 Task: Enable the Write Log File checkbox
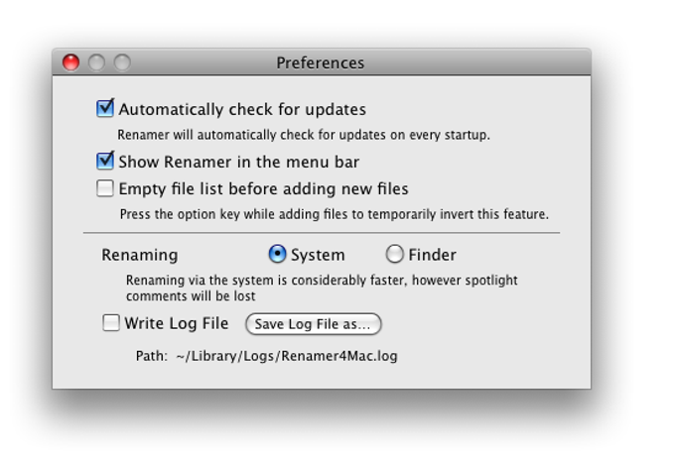tap(111, 323)
